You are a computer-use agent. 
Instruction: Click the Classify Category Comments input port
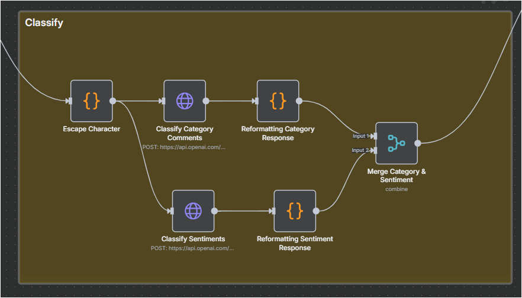[163, 101]
